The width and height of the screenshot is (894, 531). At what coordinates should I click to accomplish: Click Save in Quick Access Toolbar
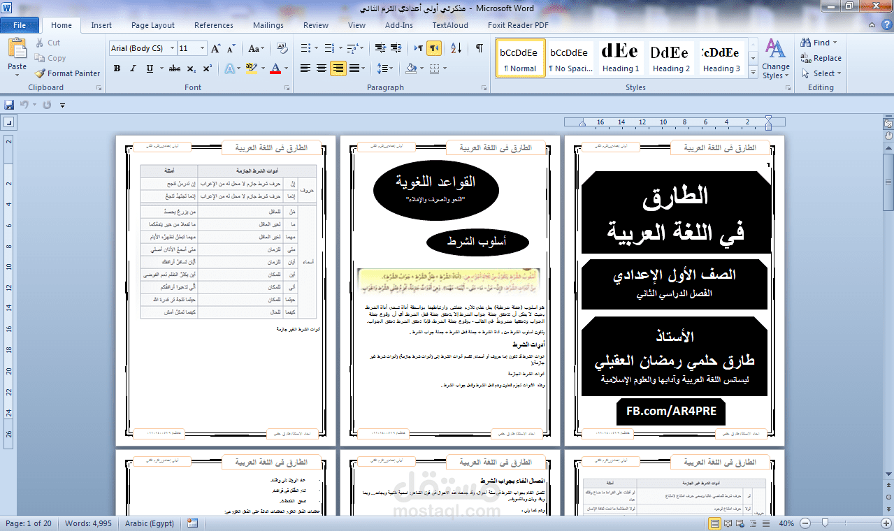[9, 105]
